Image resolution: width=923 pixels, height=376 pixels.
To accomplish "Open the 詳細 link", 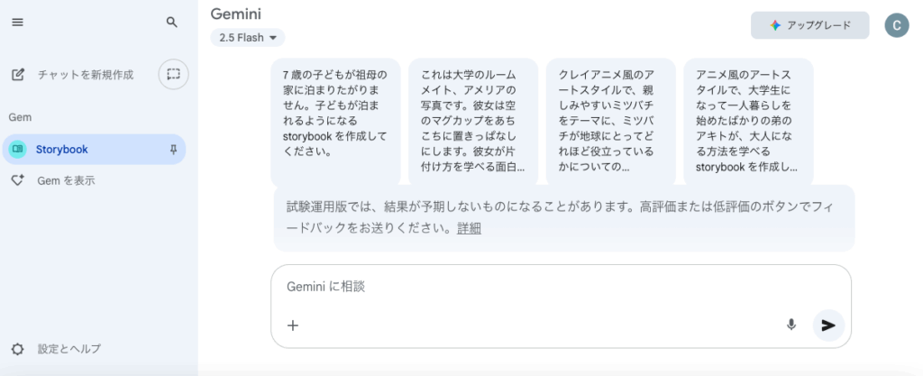I will click(469, 229).
